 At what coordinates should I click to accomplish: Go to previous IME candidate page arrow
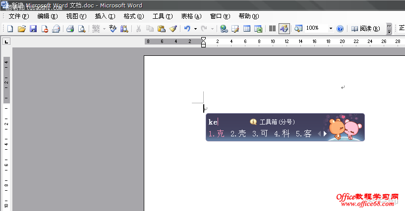point(319,133)
